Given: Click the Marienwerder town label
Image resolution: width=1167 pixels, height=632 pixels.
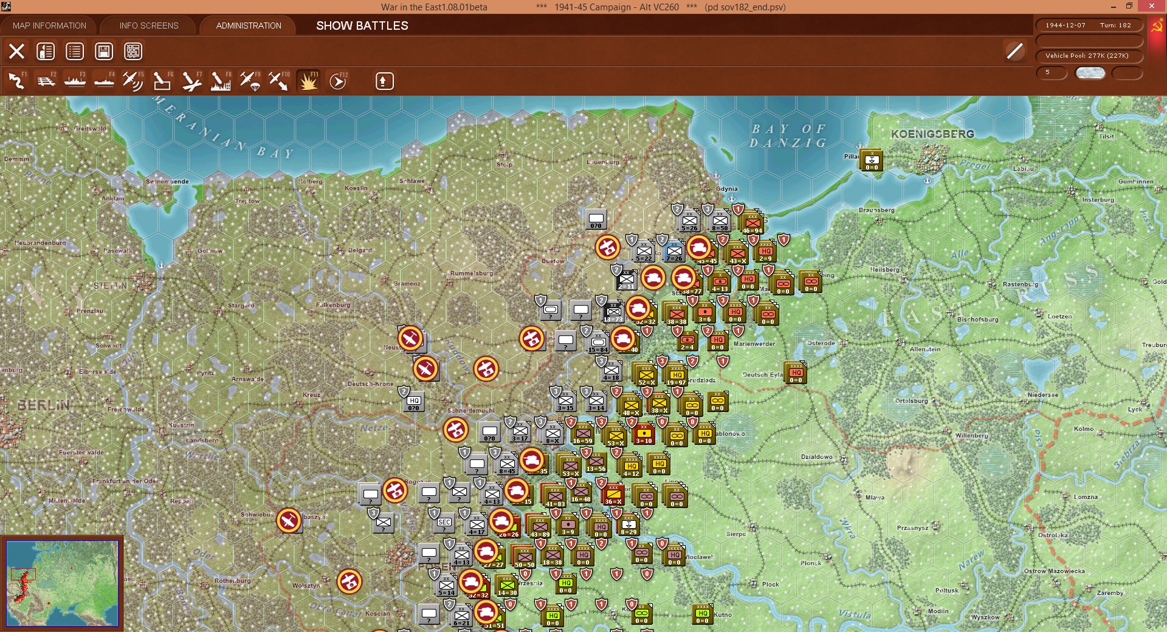Looking at the screenshot, I should (754, 344).
